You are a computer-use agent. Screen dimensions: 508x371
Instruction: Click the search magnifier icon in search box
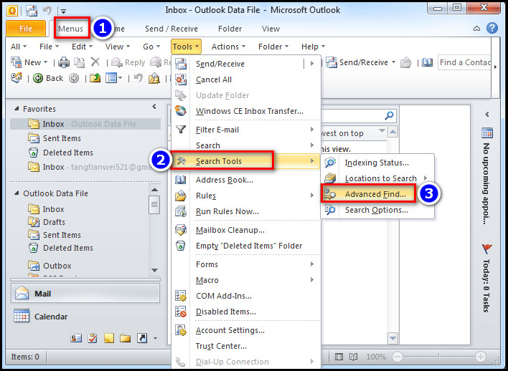(389, 115)
